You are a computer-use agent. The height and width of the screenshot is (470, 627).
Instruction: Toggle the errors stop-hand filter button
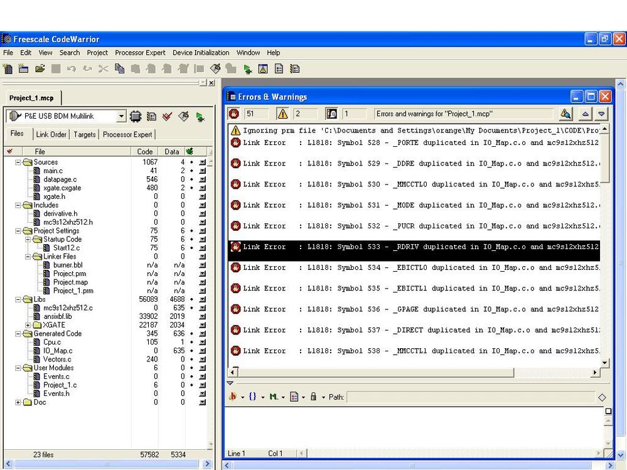234,114
